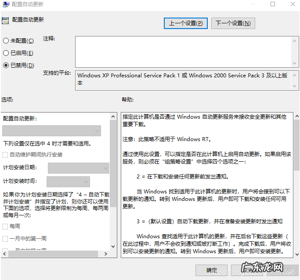Click the 注释: label

[x=49, y=39]
